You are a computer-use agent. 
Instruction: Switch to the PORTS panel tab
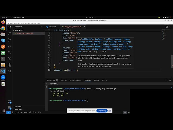tap(97, 80)
